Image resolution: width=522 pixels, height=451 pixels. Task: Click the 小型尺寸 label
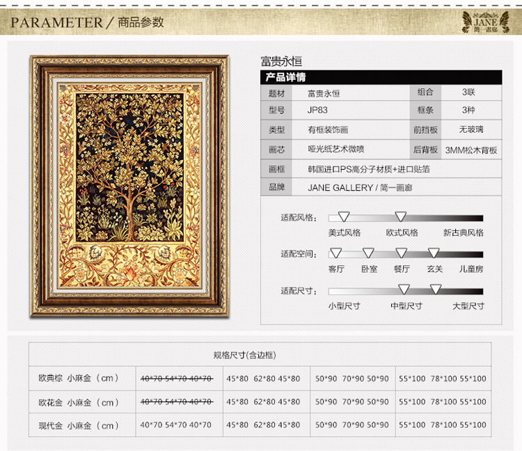pos(345,306)
